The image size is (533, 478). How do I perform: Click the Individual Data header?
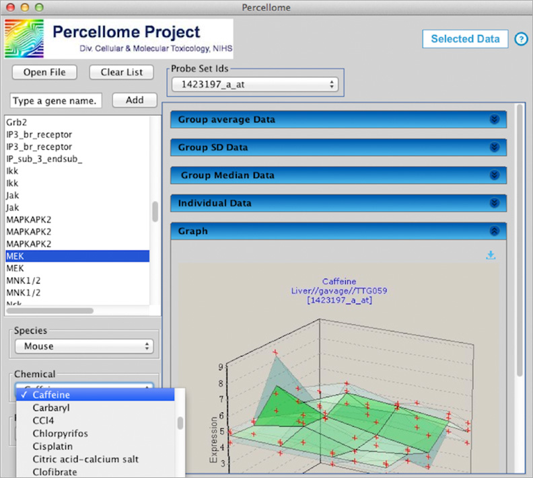click(339, 203)
